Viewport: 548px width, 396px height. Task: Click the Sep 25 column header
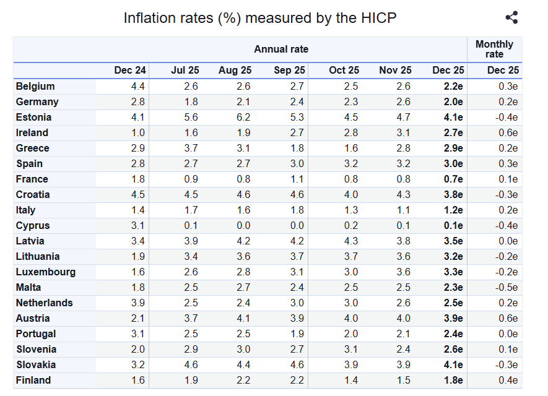[289, 71]
